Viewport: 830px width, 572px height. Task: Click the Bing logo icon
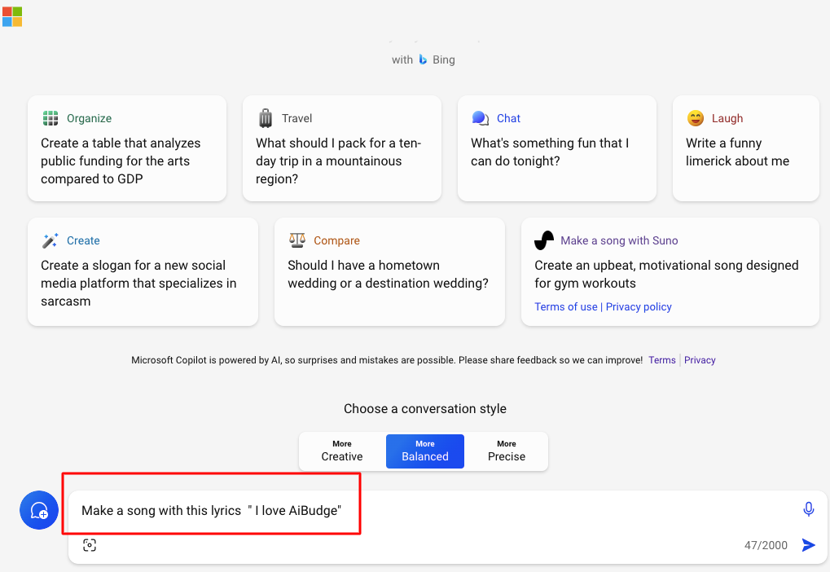[423, 59]
